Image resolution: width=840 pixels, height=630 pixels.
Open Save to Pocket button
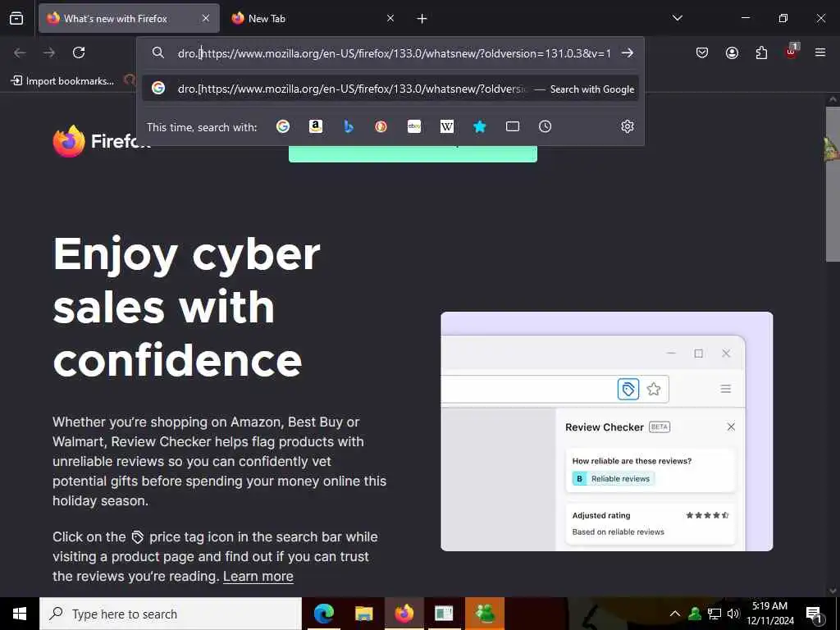pyautogui.click(x=702, y=52)
